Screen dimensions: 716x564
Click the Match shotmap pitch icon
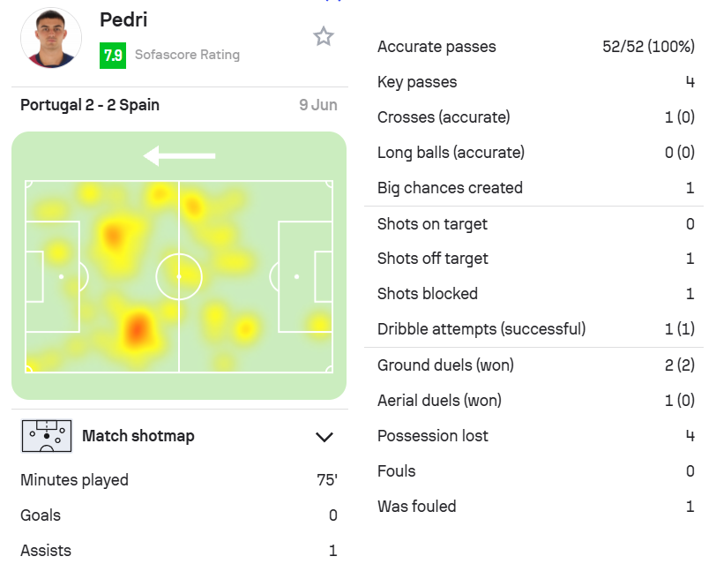47,436
